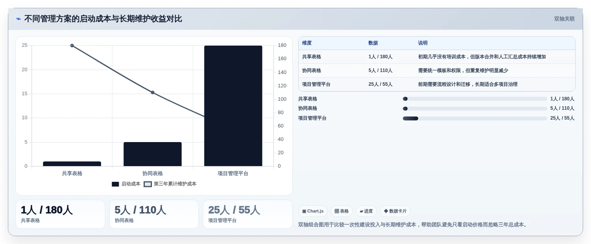This screenshot has height=244, width=591.
Task: Click the line point at 180 for 共享表格
Action: (x=72, y=46)
